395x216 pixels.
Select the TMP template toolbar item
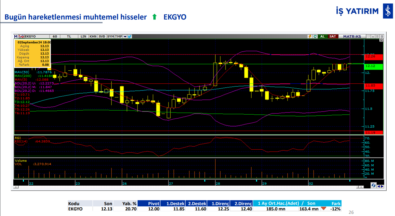tap(118, 36)
